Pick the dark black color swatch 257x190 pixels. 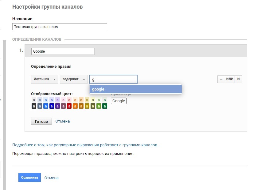34,106
